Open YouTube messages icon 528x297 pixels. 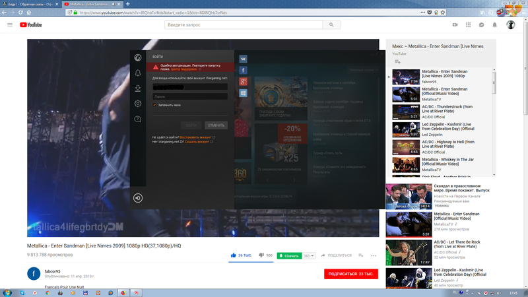click(x=482, y=24)
